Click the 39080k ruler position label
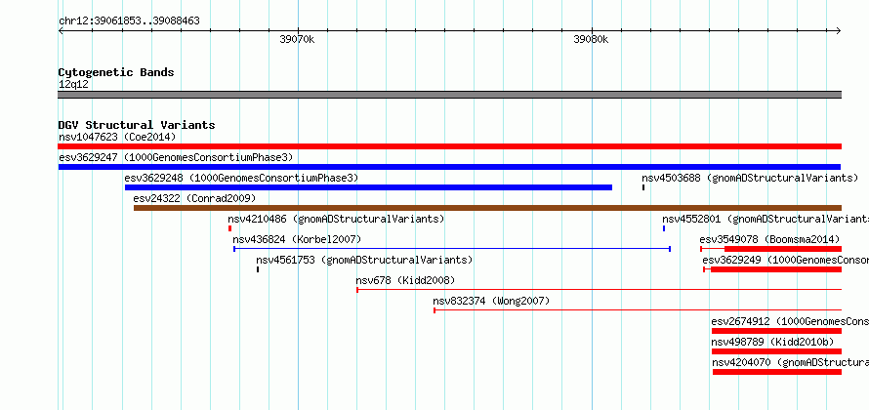The height and width of the screenshot is (410, 869). click(x=591, y=39)
